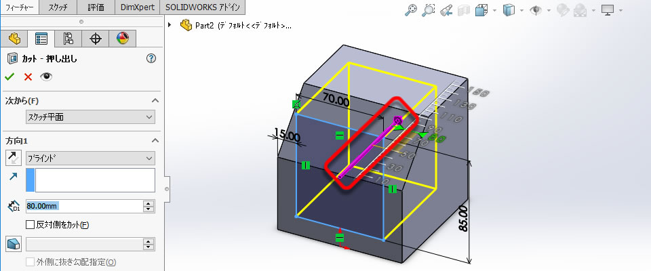Click the help question mark icon
This screenshot has height=271, width=651.
151,58
